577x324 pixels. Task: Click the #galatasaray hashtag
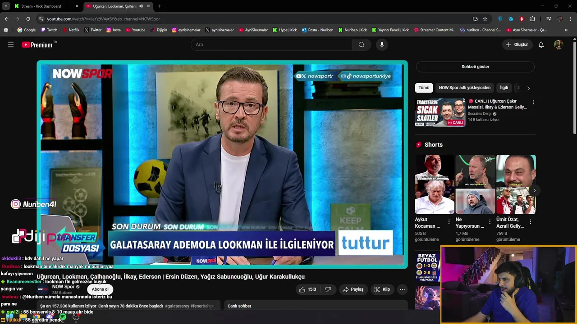(x=177, y=306)
